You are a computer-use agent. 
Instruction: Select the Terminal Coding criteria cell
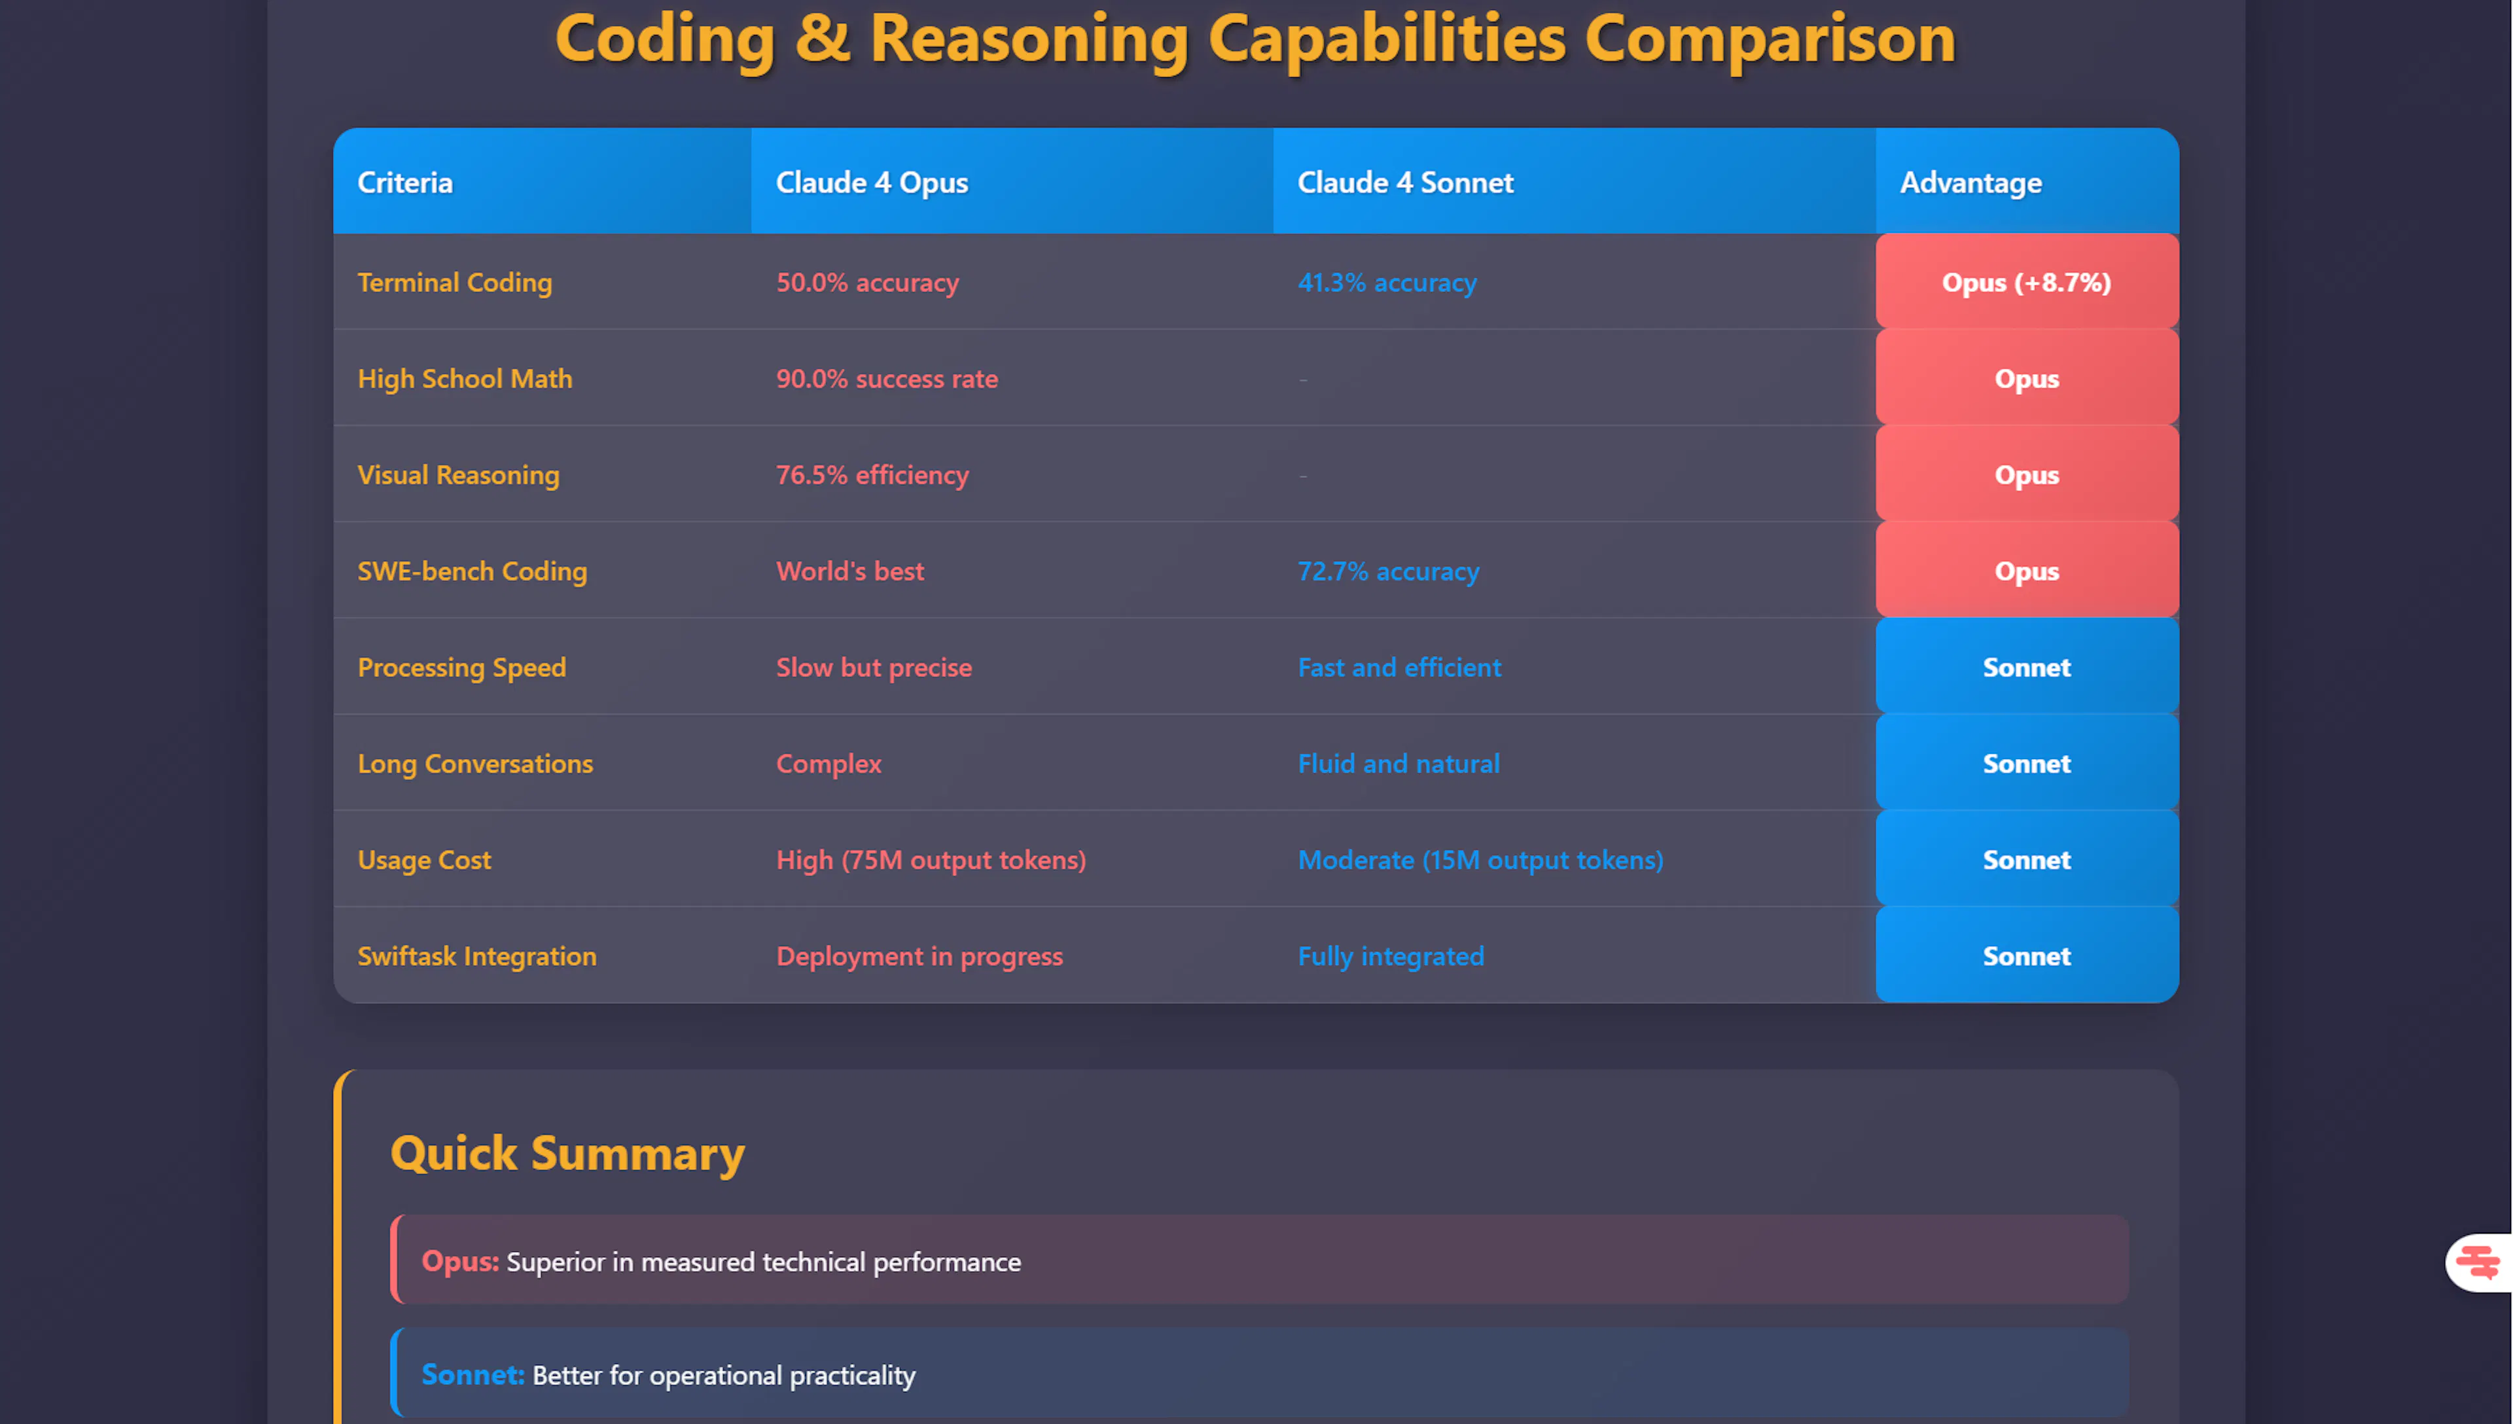pos(455,283)
